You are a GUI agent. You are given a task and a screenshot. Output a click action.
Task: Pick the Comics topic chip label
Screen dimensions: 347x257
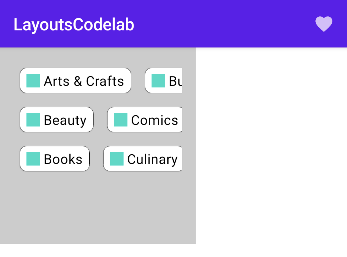coord(154,120)
